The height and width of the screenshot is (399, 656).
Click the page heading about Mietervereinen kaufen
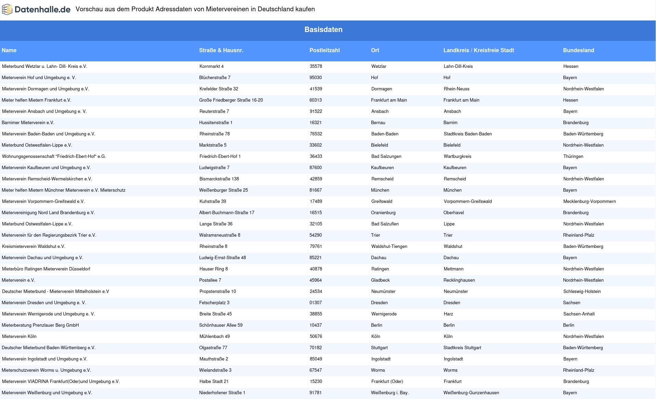(x=195, y=9)
